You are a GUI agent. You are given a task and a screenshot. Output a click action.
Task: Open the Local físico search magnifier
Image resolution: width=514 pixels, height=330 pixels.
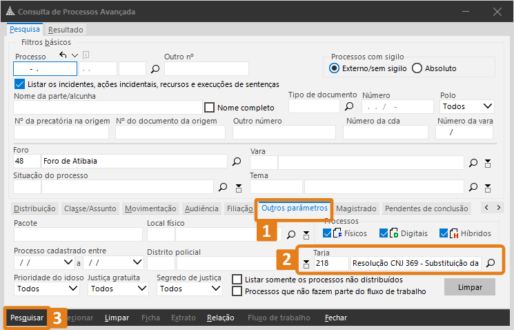(291, 235)
